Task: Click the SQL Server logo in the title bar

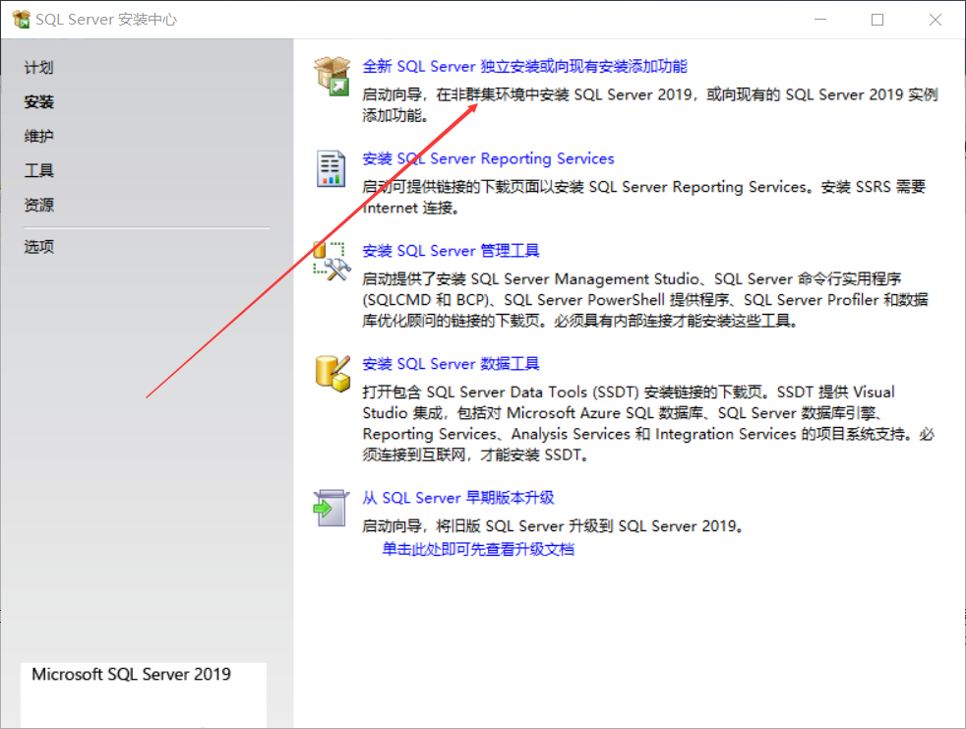Action: coord(19,18)
